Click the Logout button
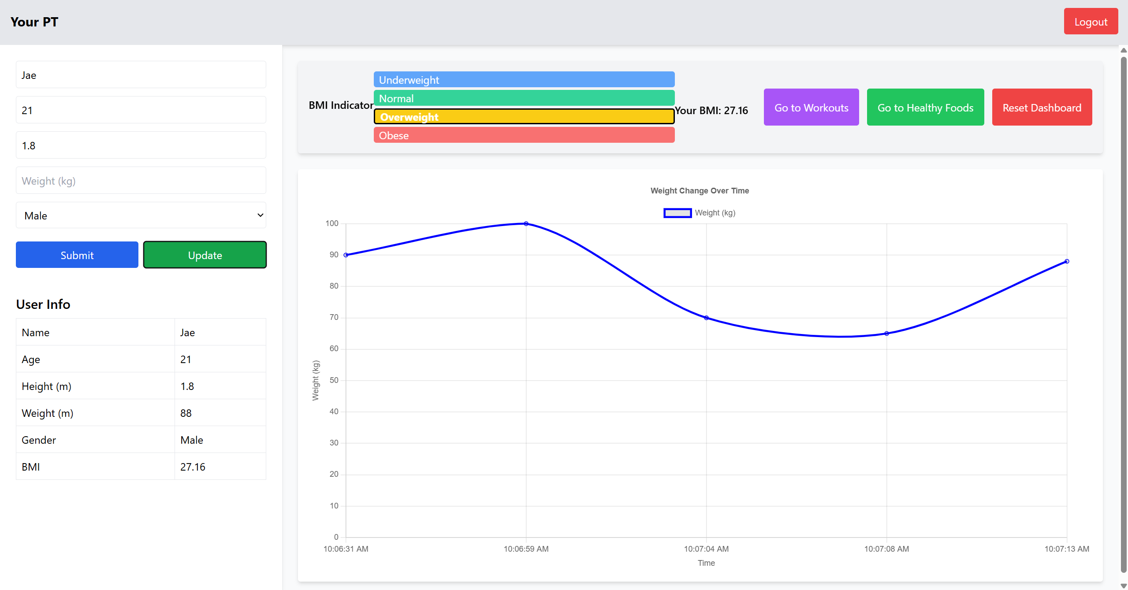The image size is (1128, 590). pyautogui.click(x=1091, y=22)
